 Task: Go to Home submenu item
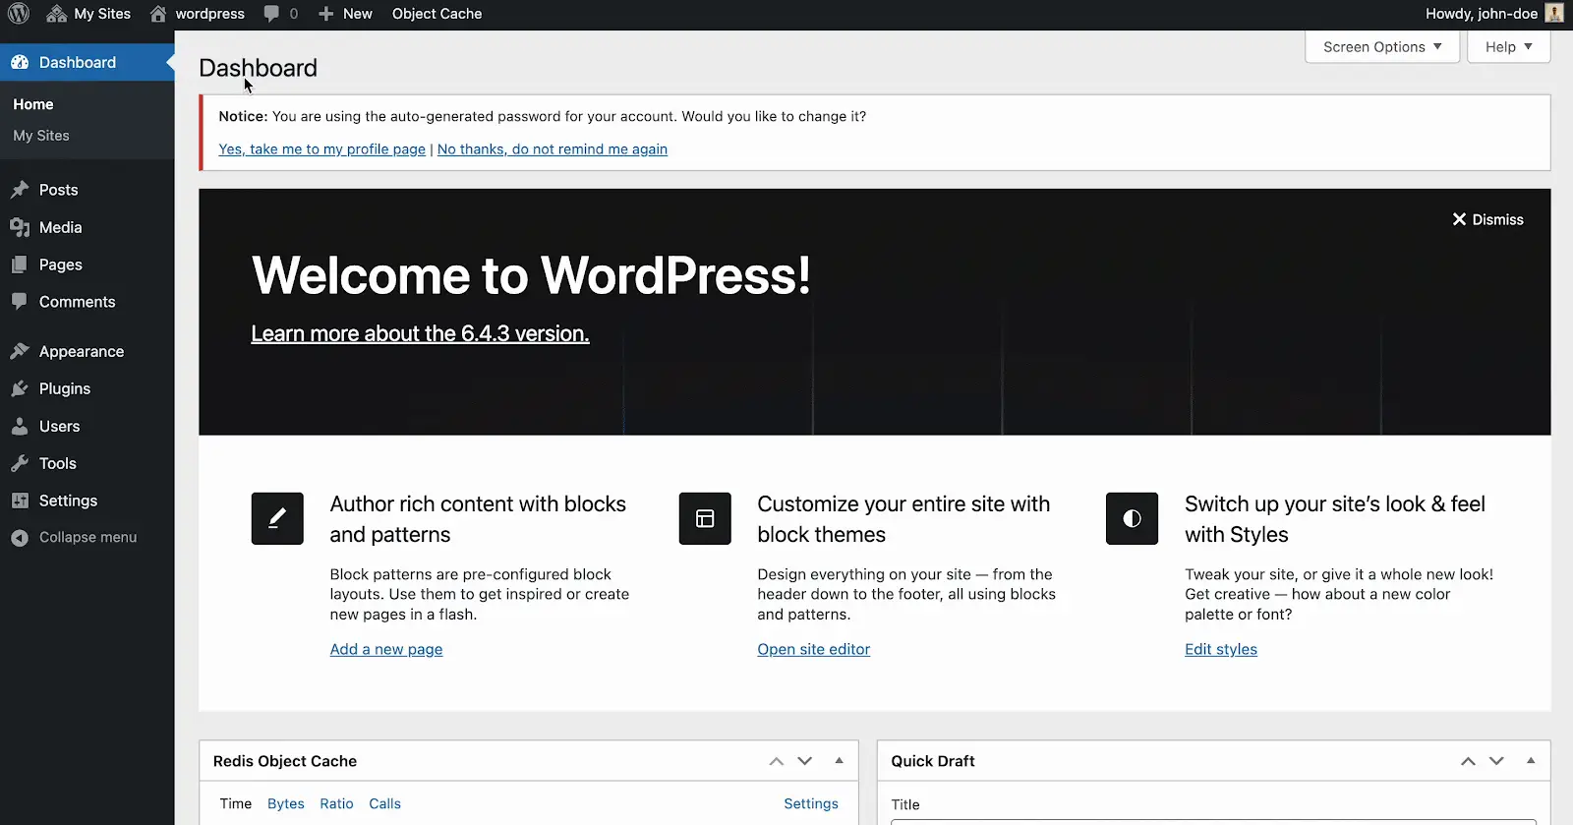click(x=33, y=104)
